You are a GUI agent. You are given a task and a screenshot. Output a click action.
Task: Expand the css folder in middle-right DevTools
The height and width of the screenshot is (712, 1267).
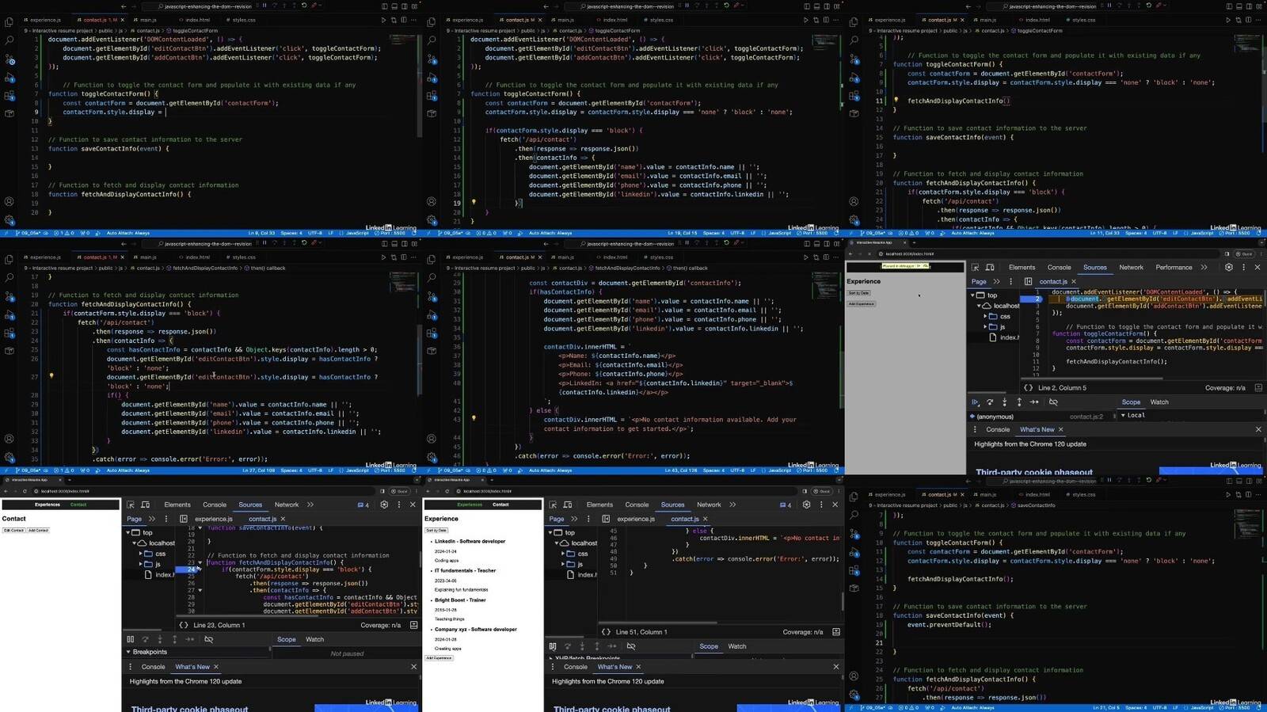click(x=986, y=316)
